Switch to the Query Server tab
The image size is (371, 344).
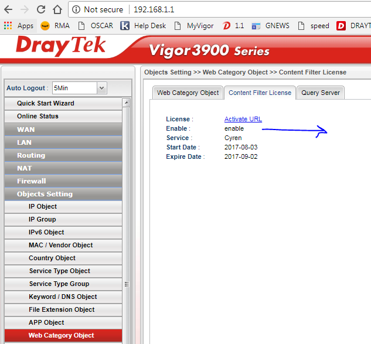[321, 93]
